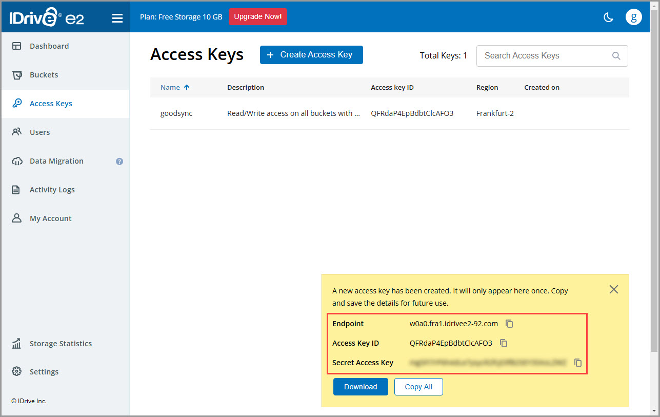Copy the Access Key ID value

(x=504, y=343)
